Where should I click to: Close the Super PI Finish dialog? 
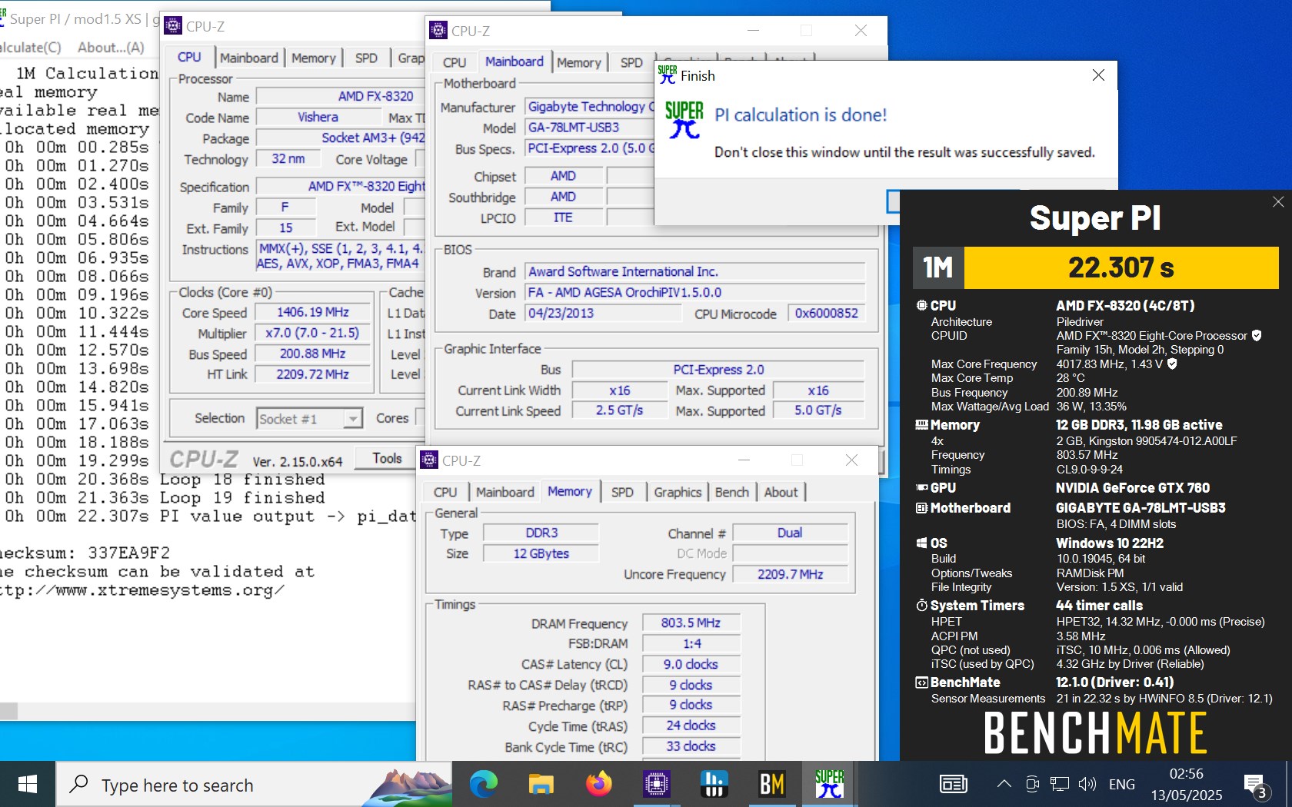coord(1098,75)
